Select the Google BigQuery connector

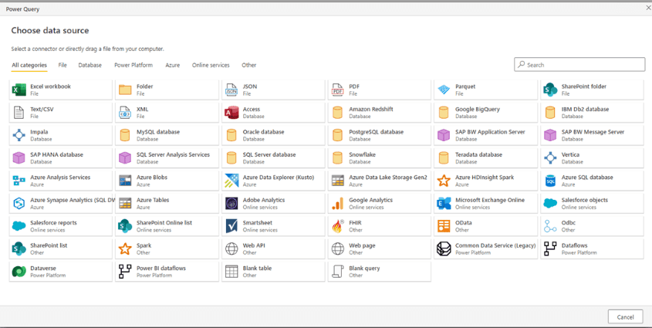(x=485, y=113)
